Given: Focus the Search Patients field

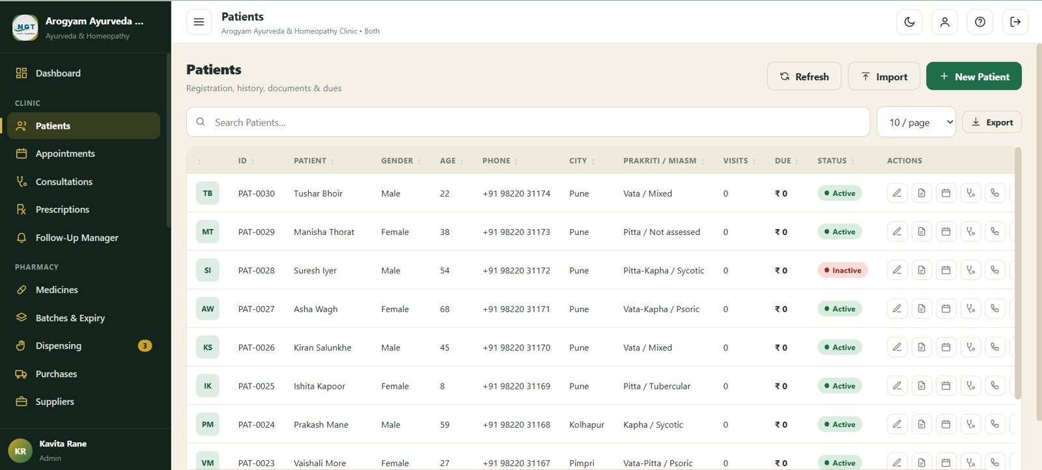Looking at the screenshot, I should 528,122.
